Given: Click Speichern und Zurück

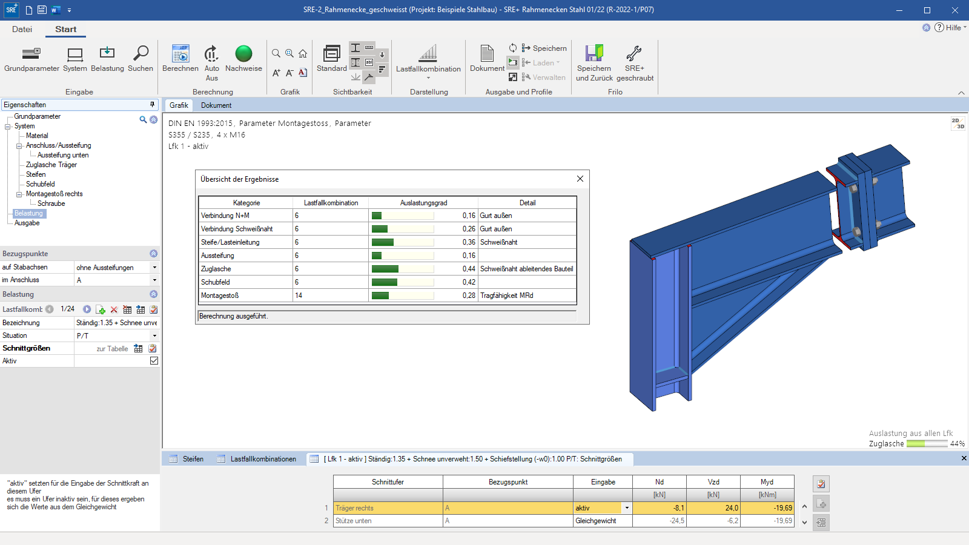Looking at the screenshot, I should pos(594,64).
